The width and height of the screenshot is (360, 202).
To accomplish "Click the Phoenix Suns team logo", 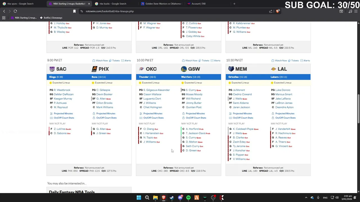I will [94, 69].
